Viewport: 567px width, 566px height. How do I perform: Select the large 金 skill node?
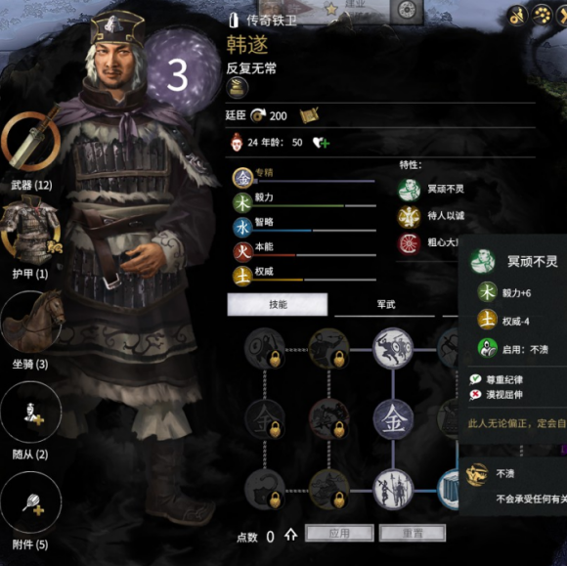tap(393, 420)
